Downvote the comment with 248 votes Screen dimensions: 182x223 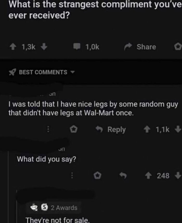(x=178, y=175)
